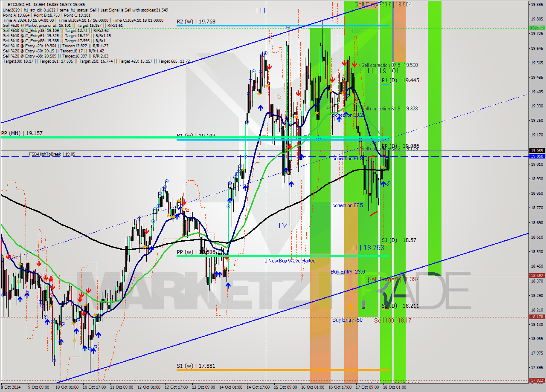Select the orange S1 (w) horizontal line
Viewport: 546px width, 392px height.
pos(282,369)
